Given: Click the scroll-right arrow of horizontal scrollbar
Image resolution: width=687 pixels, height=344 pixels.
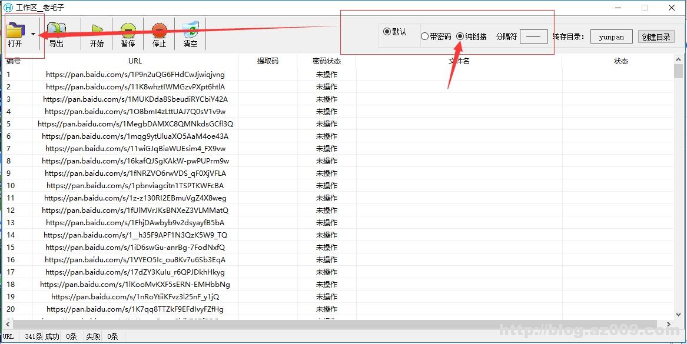Looking at the screenshot, I should point(669,324).
